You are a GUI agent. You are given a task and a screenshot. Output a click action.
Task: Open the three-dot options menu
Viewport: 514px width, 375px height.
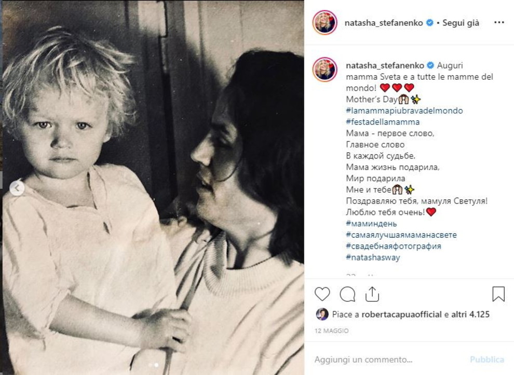point(499,22)
